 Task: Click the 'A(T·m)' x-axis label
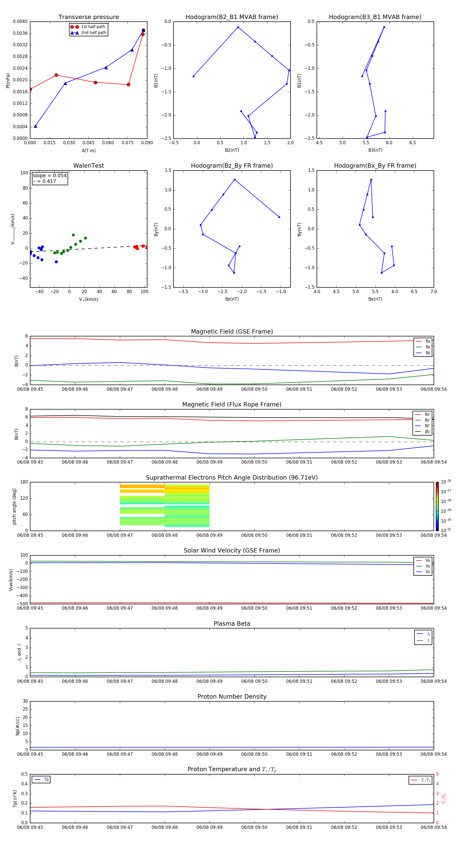(x=88, y=151)
